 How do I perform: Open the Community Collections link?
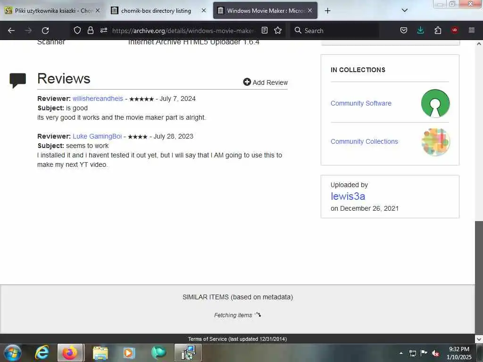coord(364,141)
